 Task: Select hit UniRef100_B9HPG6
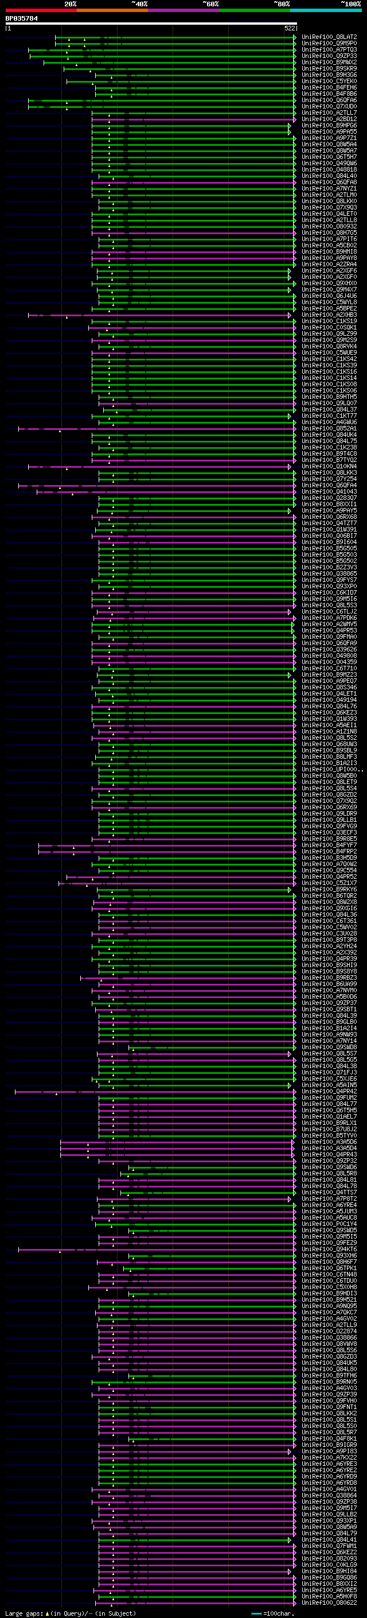point(329,126)
